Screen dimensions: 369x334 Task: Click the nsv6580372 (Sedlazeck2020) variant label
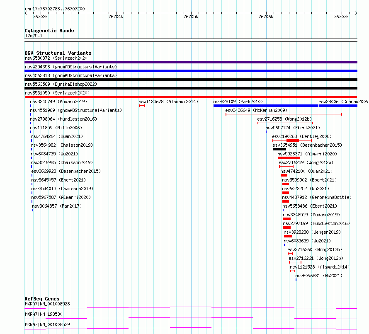57,58
